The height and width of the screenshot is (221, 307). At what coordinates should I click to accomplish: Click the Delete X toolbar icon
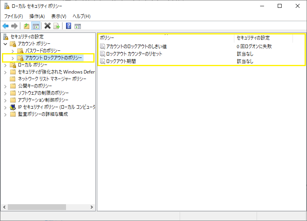coord(47,26)
